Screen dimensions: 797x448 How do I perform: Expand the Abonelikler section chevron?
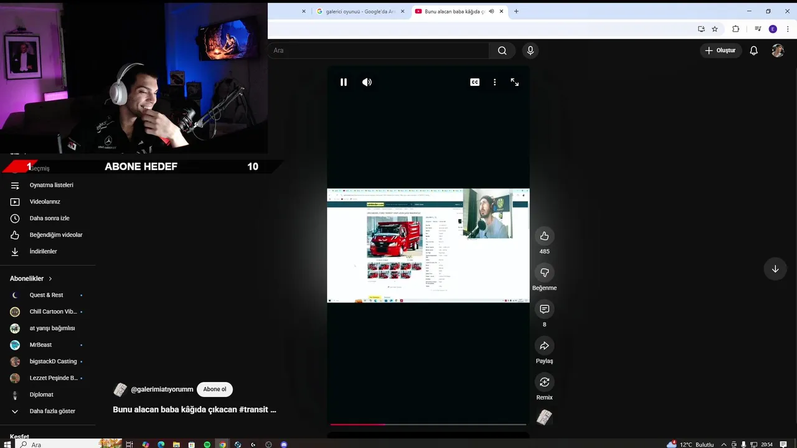(x=50, y=279)
